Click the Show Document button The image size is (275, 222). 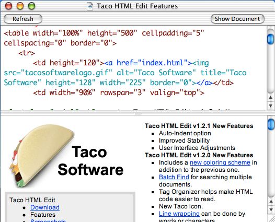[x=237, y=19]
